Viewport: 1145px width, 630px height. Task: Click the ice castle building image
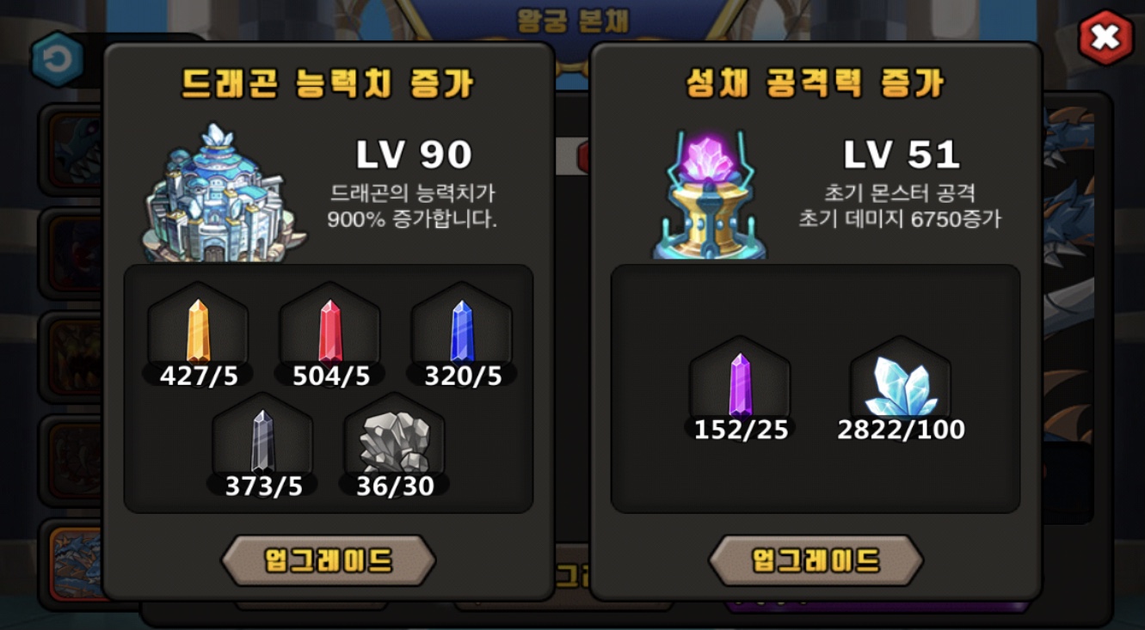click(222, 193)
